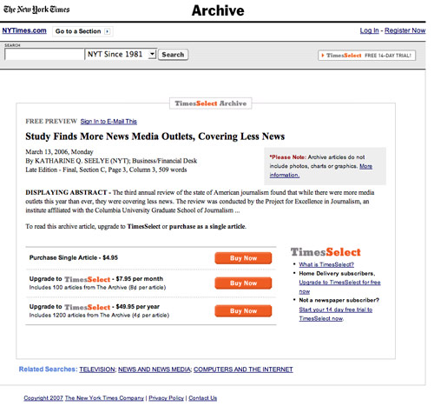
Task: Expand the NYT Since 1981 dropdown
Action: (152, 54)
